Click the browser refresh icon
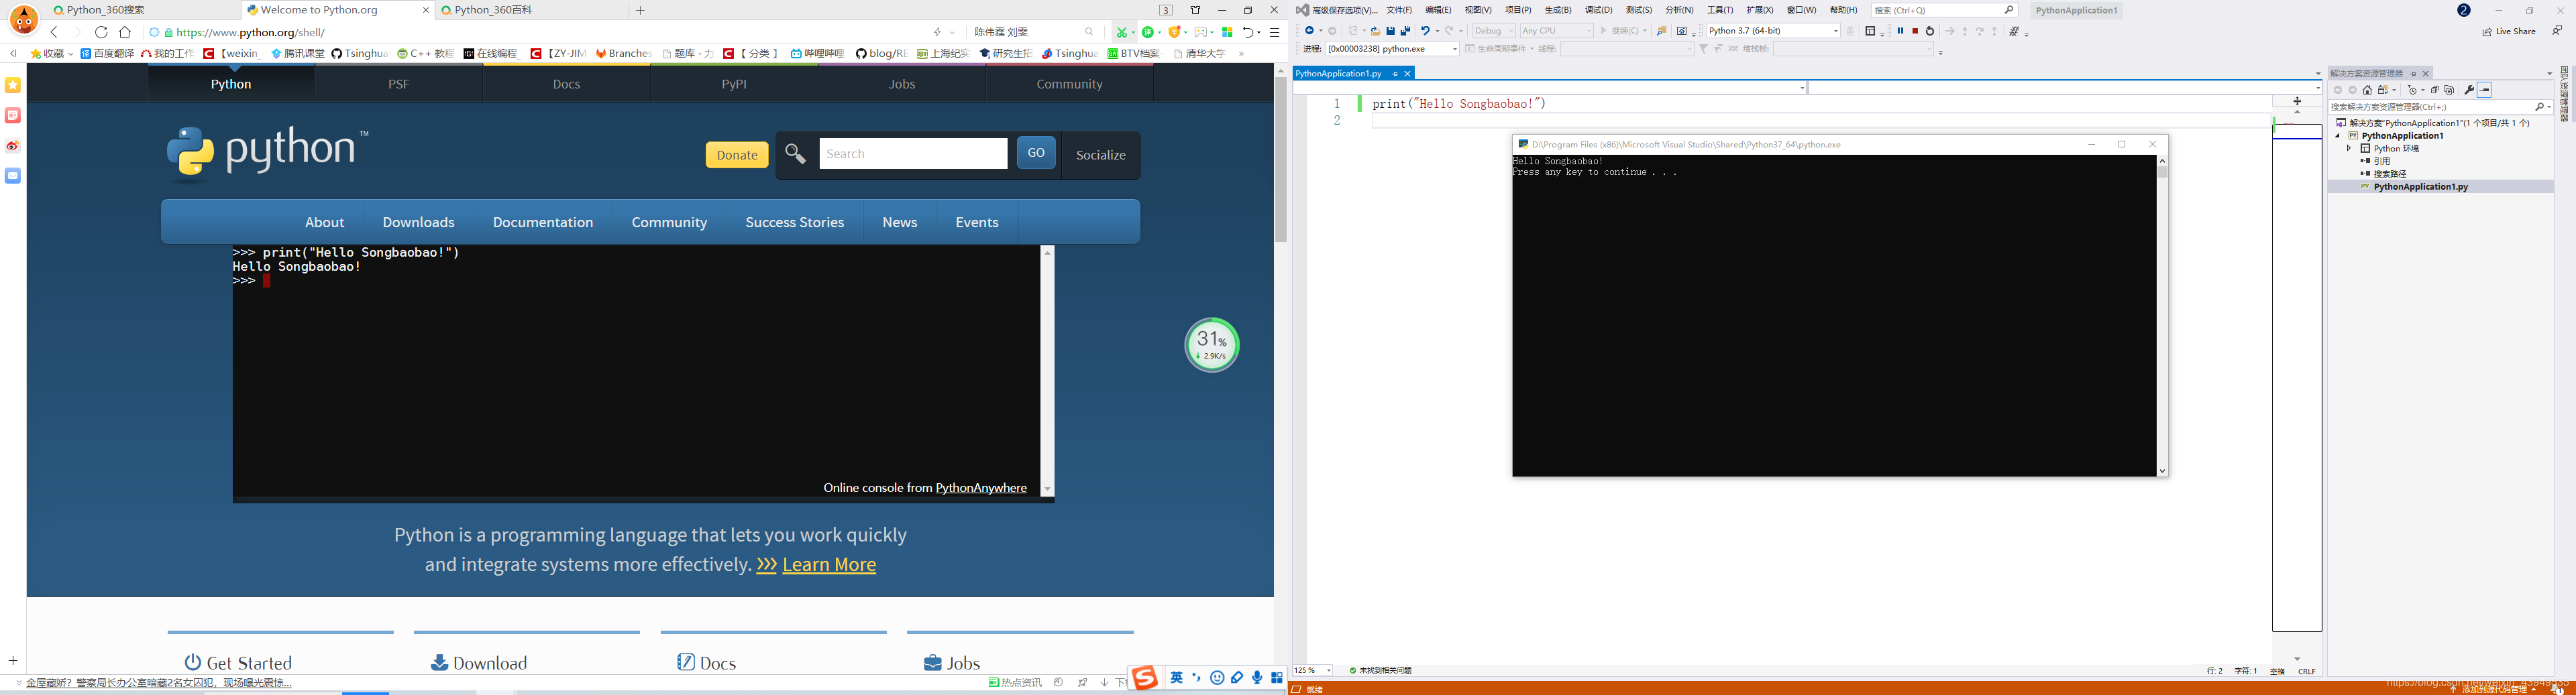2576x695 pixels. click(101, 32)
